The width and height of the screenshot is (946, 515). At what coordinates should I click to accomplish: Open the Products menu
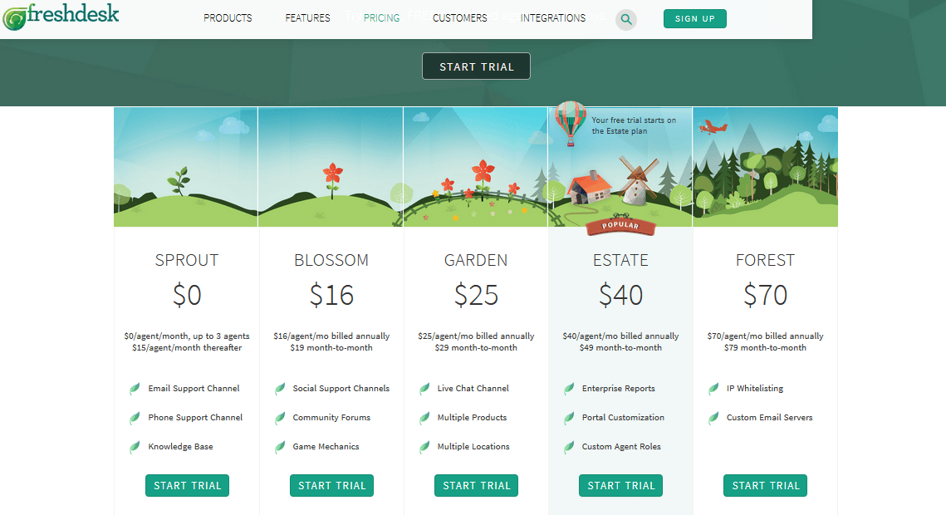point(228,18)
